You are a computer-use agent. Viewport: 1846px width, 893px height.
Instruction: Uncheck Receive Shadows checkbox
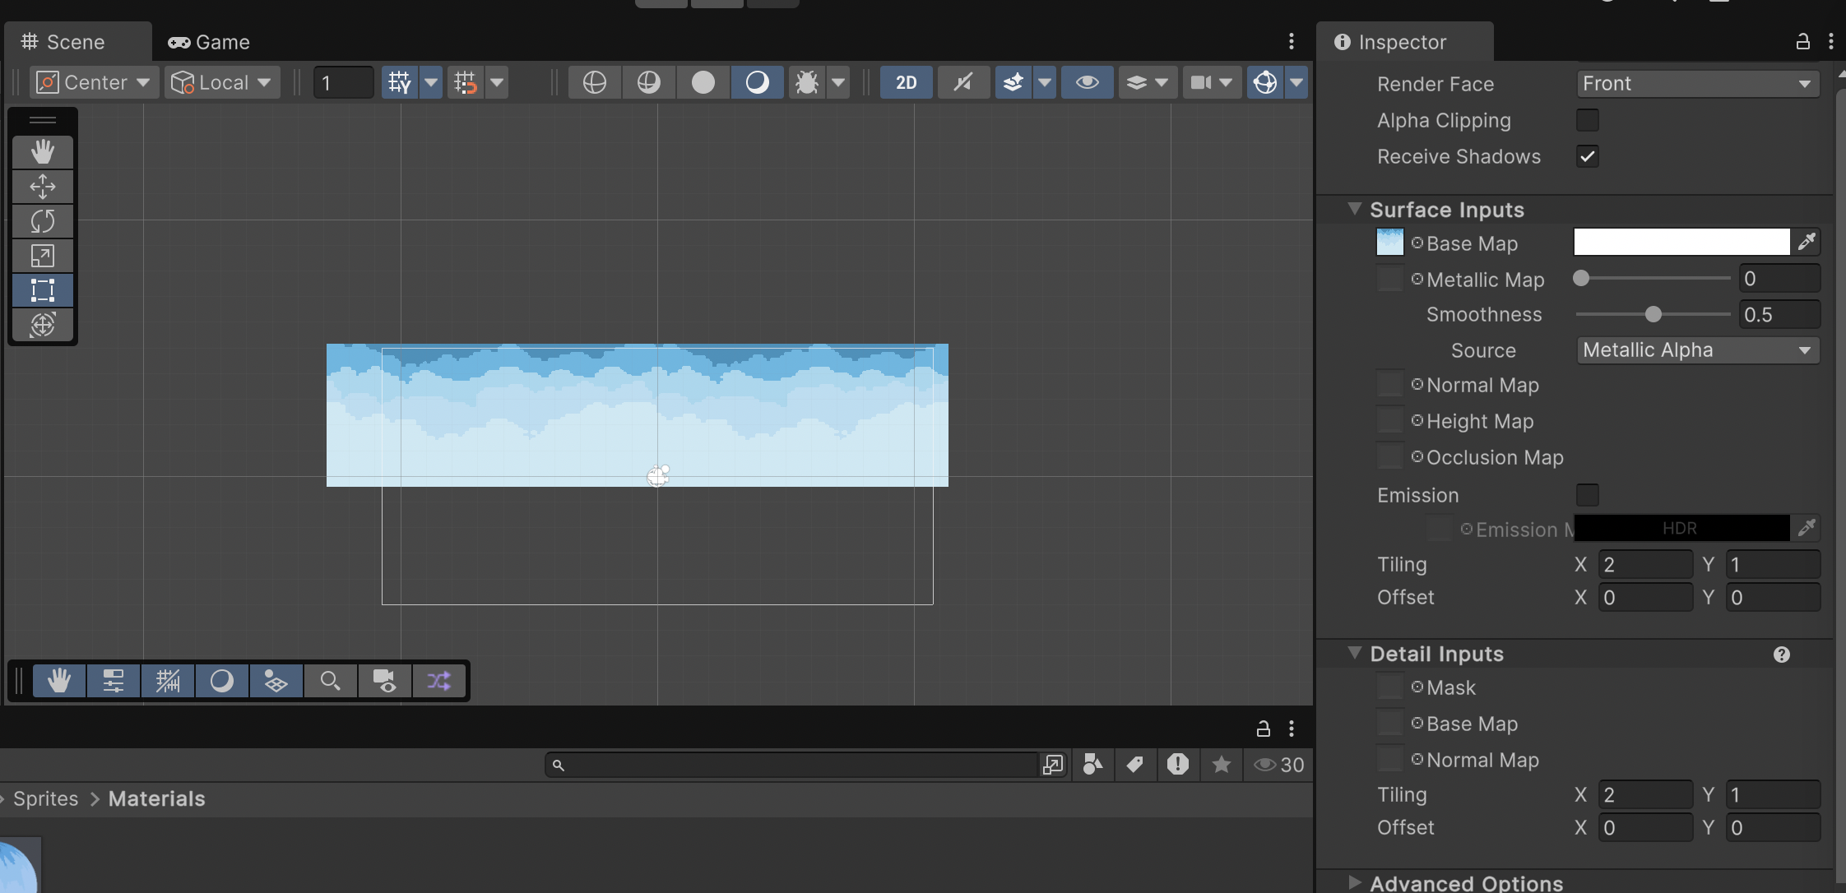[x=1587, y=156]
